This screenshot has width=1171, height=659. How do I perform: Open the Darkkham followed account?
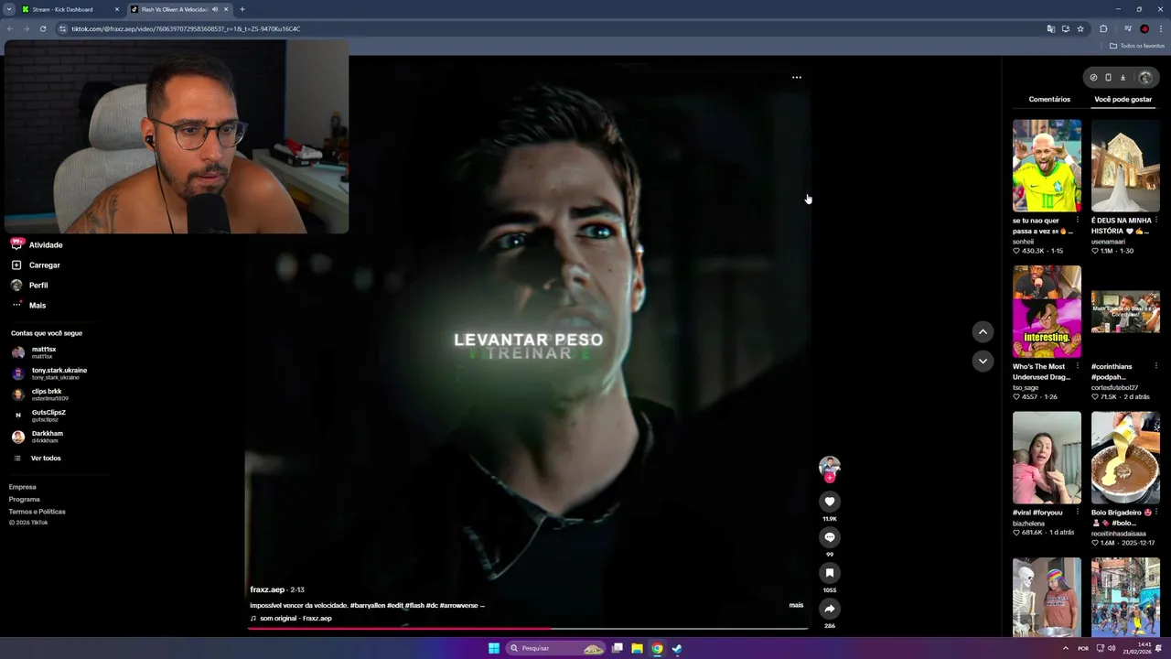(38, 436)
